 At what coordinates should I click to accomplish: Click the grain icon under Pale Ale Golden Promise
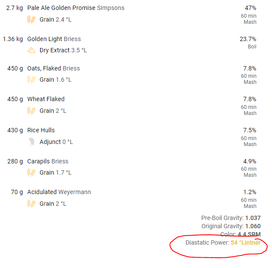click(31, 19)
